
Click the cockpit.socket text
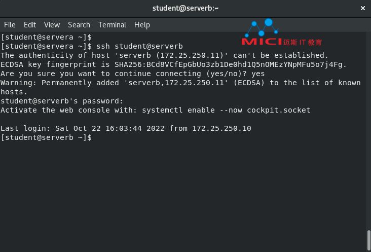pyautogui.click(x=278, y=110)
